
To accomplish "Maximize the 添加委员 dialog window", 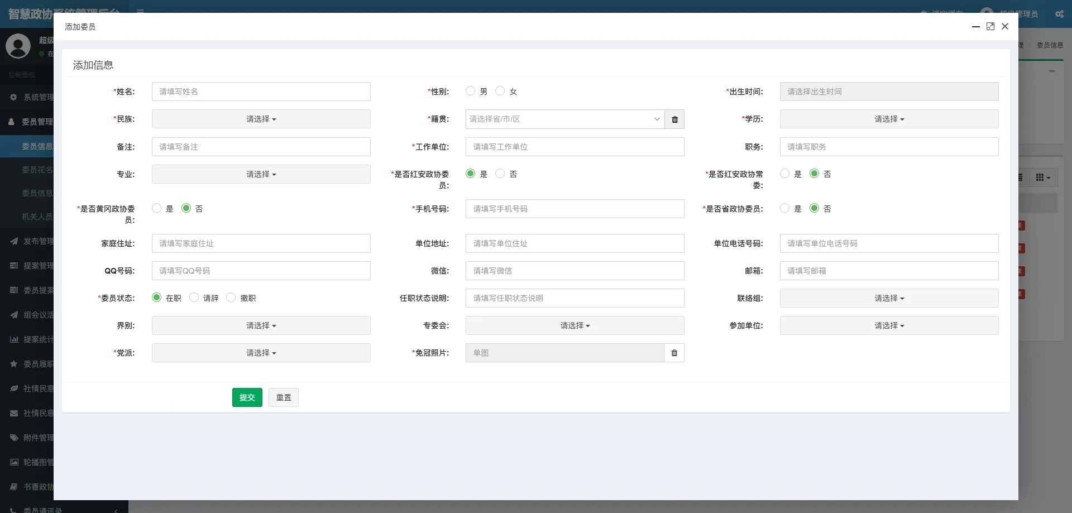I will (990, 26).
